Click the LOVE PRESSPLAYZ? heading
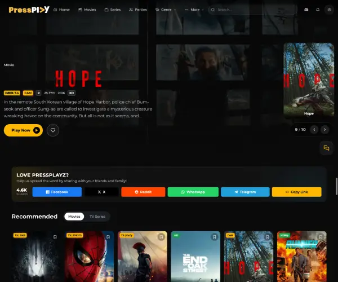338x282 pixels. click(x=42, y=175)
